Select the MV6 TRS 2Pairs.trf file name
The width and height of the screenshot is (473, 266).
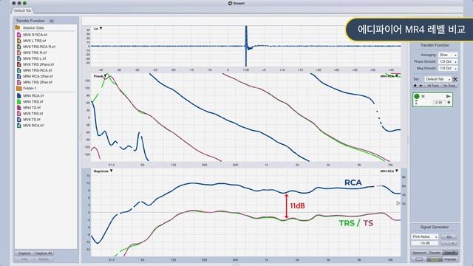(x=38, y=64)
